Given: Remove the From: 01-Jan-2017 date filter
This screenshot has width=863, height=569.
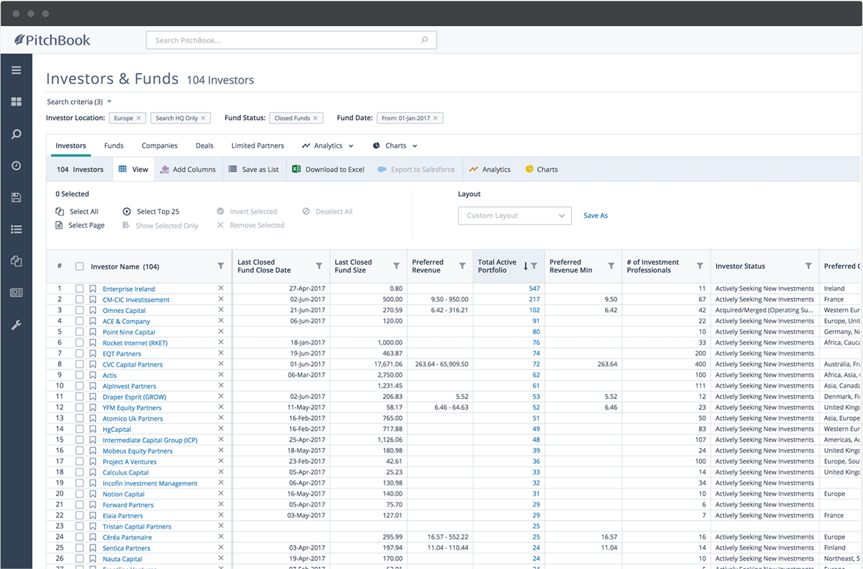Looking at the screenshot, I should click(x=436, y=118).
